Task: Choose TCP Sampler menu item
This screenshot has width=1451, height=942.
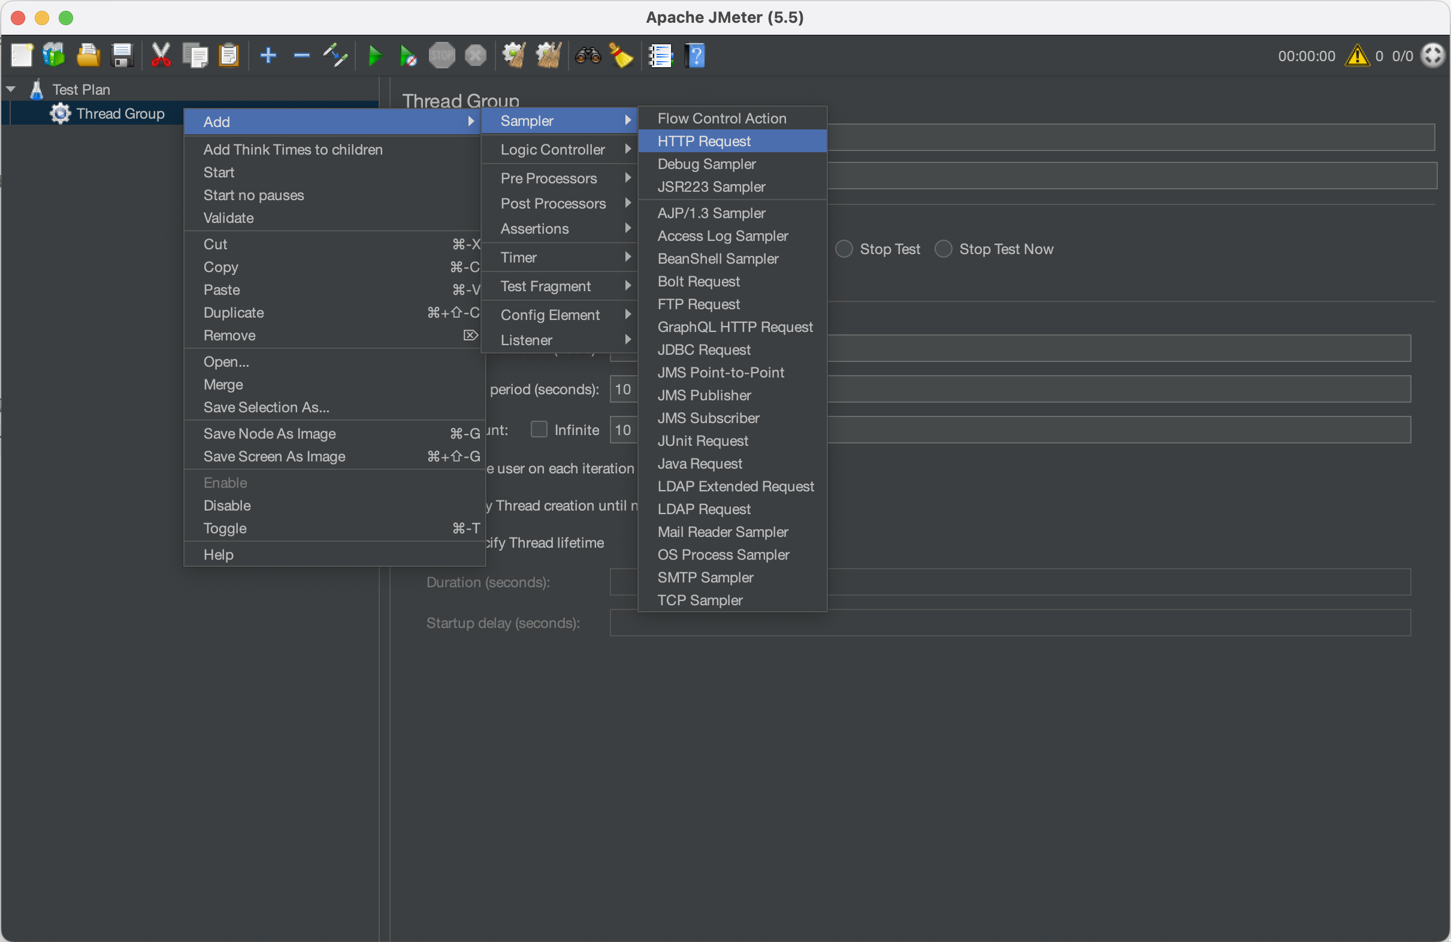Action: [x=732, y=600]
